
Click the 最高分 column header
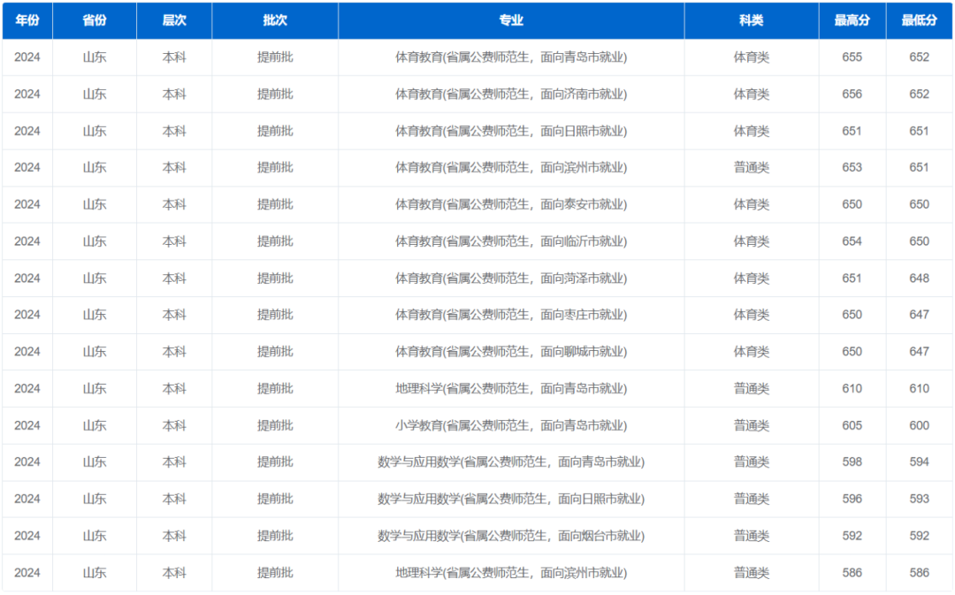tap(852, 20)
